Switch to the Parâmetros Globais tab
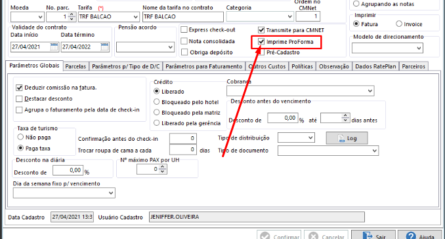This screenshot has height=239, width=445. pyautogui.click(x=34, y=65)
